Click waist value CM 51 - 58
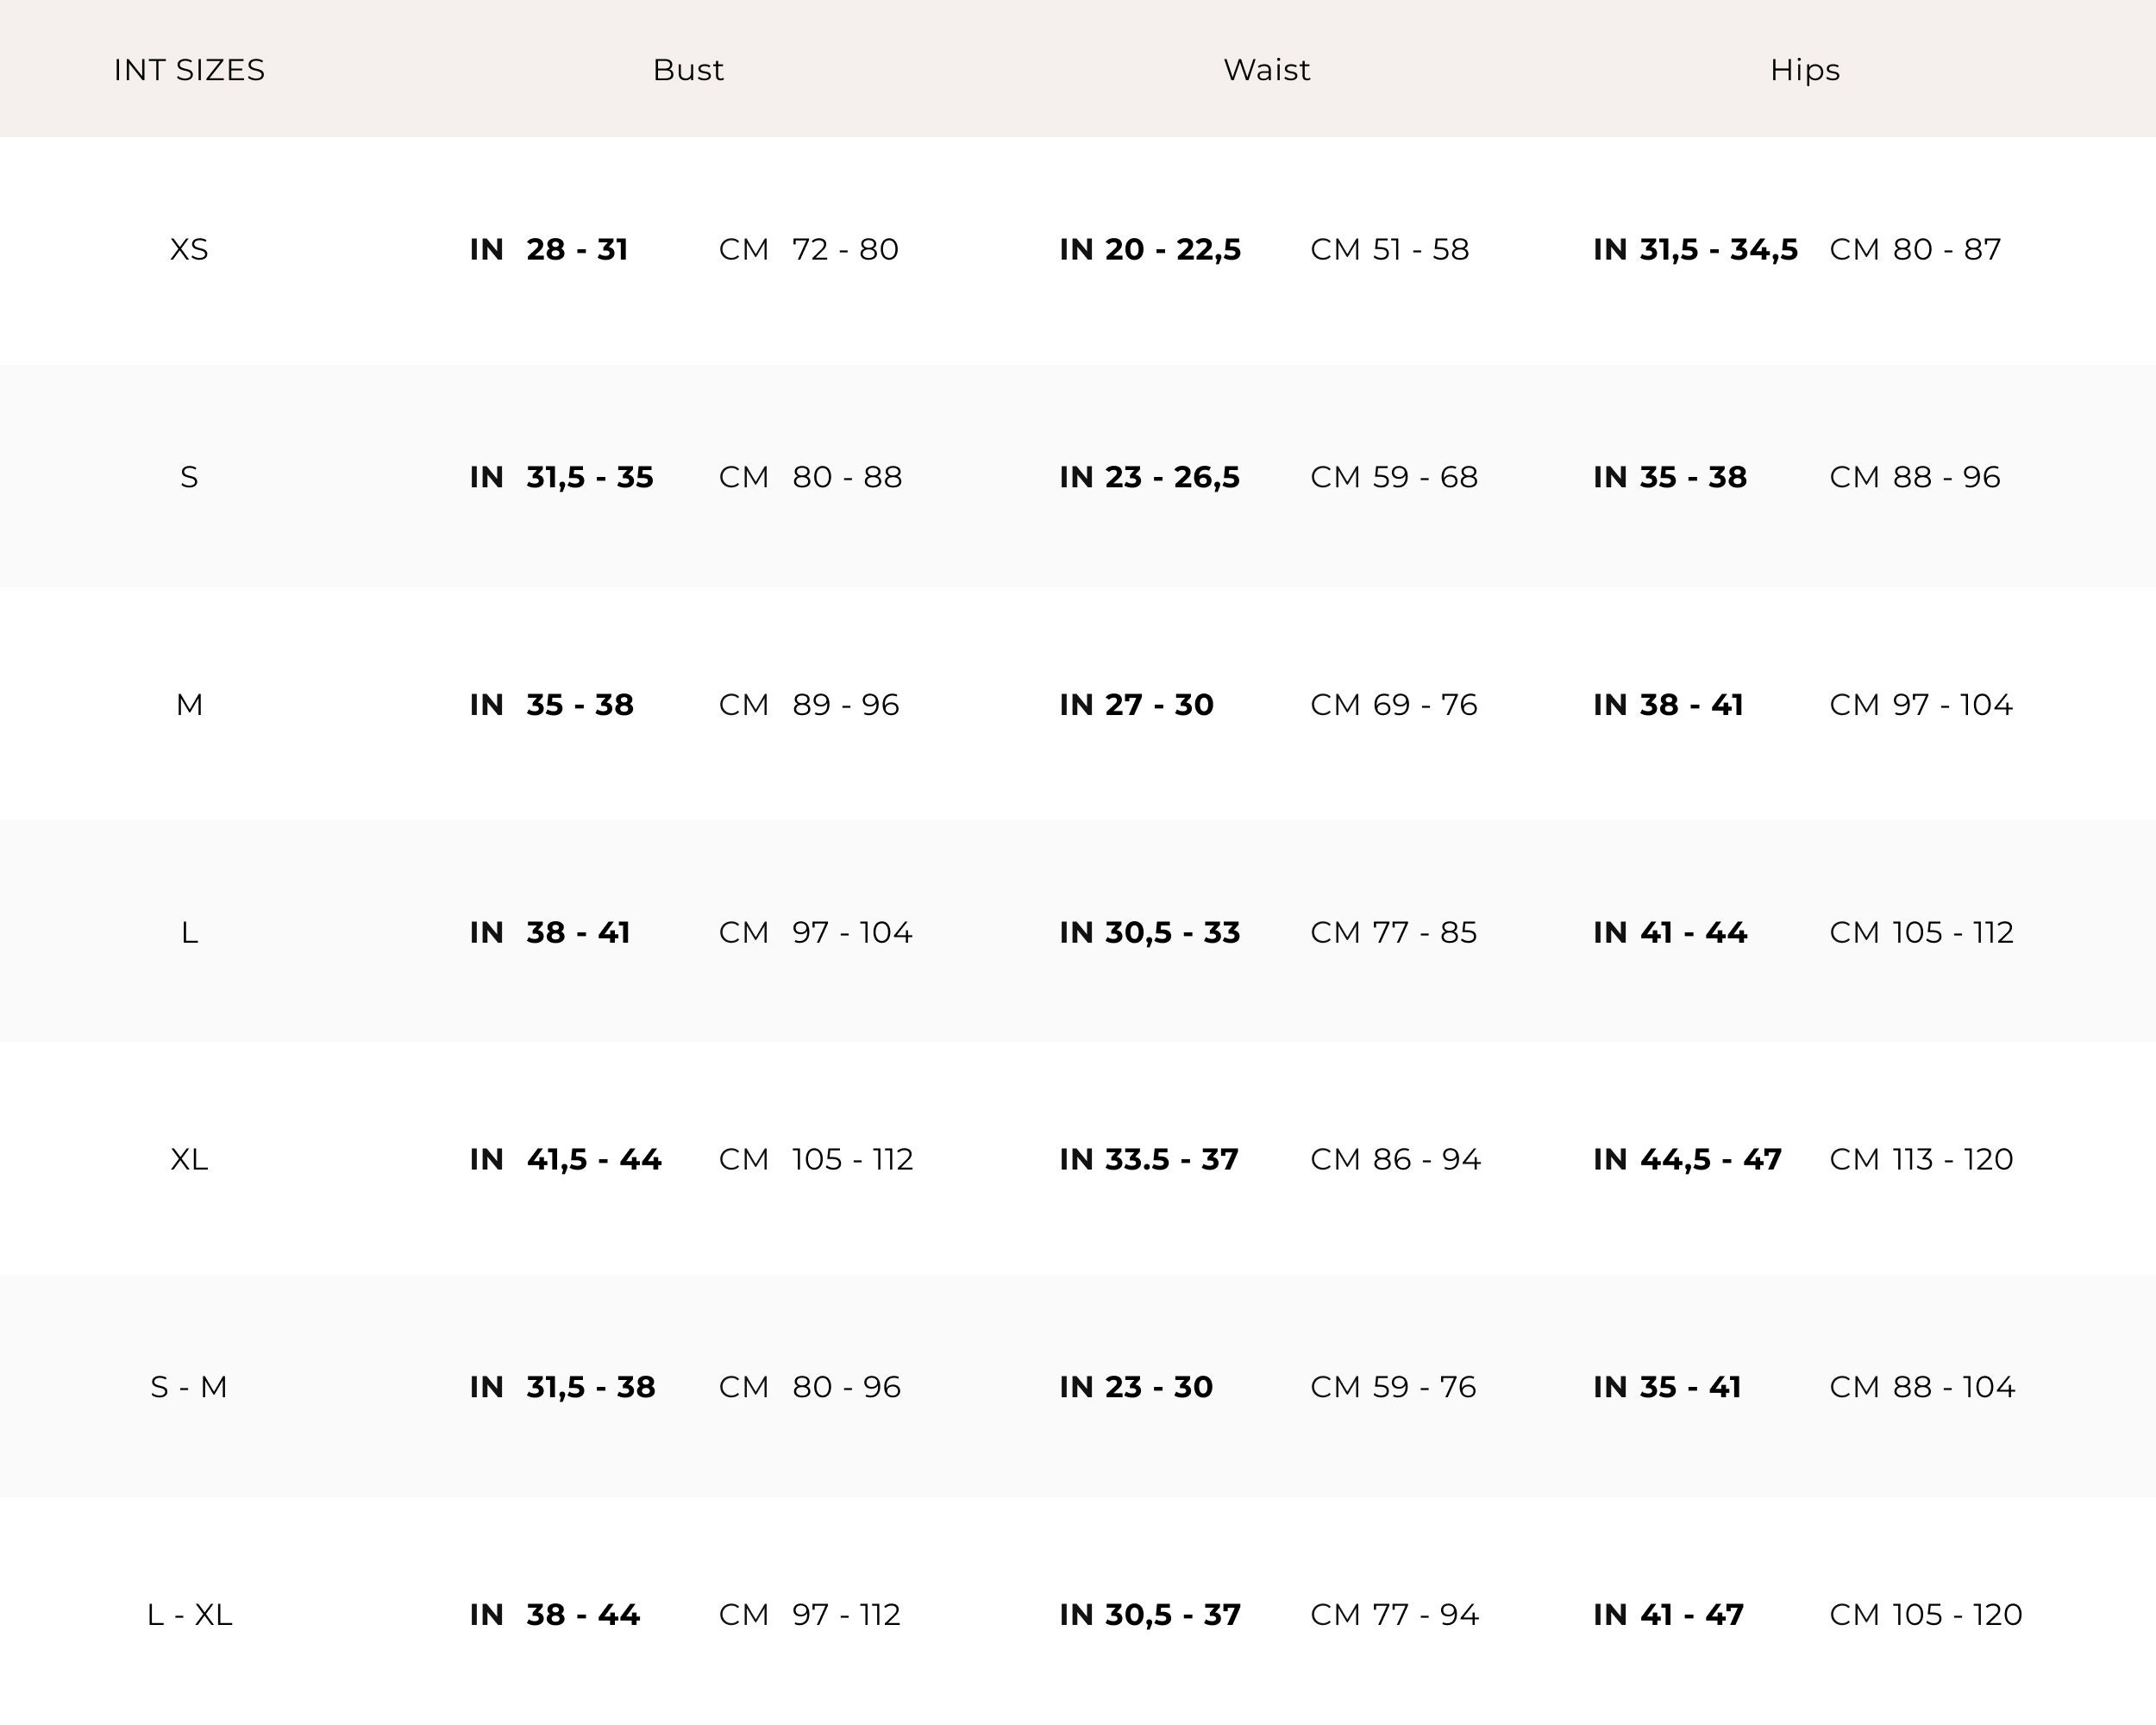The height and width of the screenshot is (1725, 2156). (x=1389, y=249)
